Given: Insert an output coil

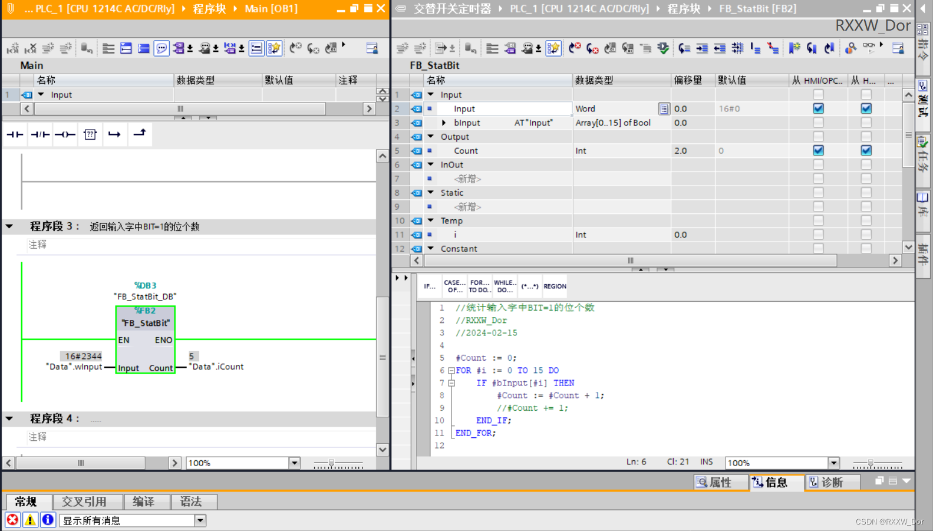Looking at the screenshot, I should coord(65,134).
